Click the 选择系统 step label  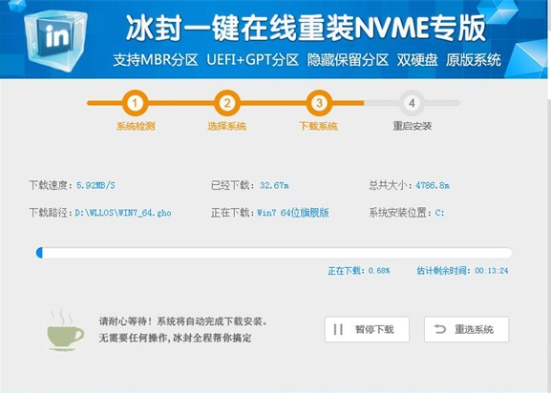pos(226,126)
